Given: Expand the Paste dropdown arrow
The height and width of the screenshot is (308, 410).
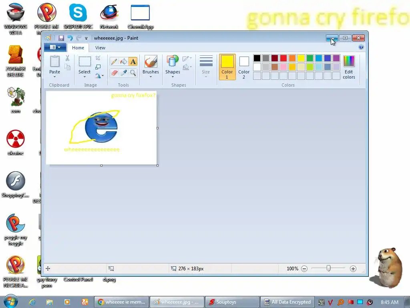Looking at the screenshot, I should click(x=54, y=77).
